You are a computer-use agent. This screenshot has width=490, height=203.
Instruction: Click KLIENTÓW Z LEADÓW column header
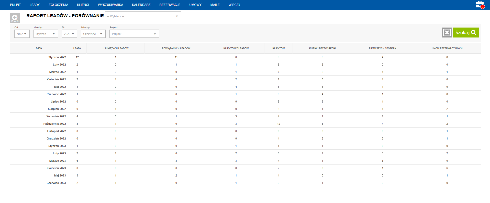236,48
